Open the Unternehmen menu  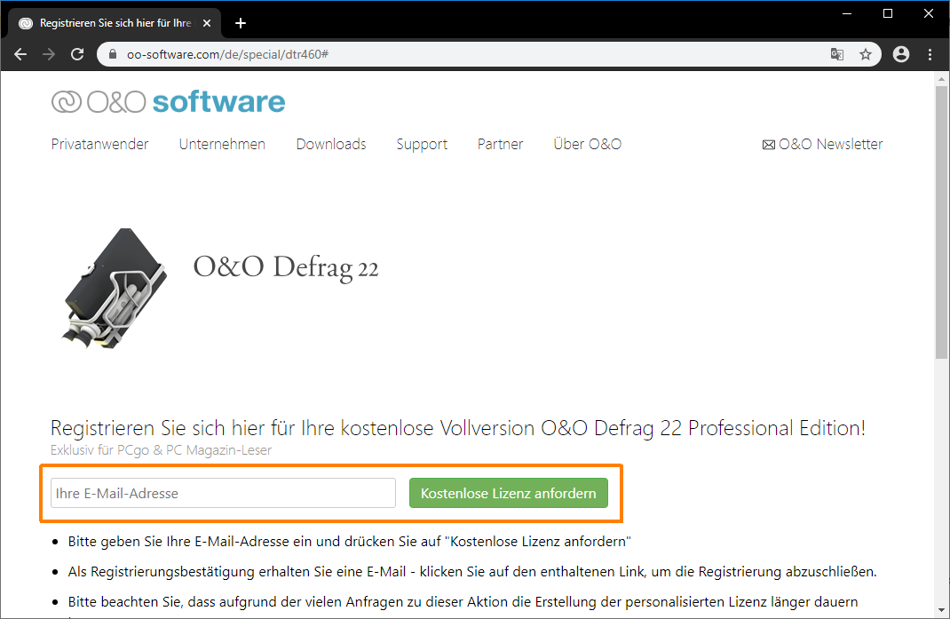point(222,144)
